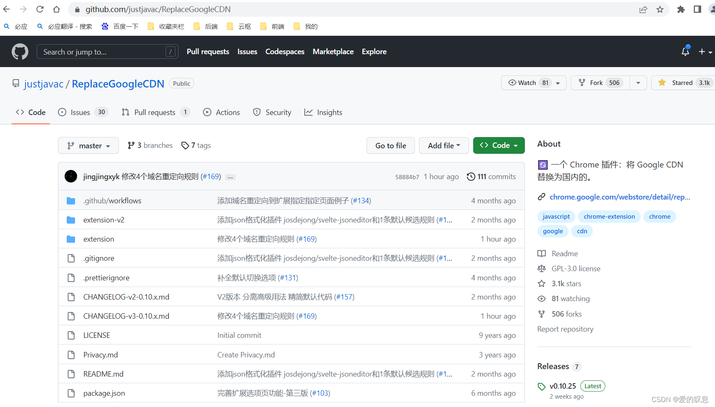Screen dimensions: 715x407
Task: Open commit history clock icon
Action: [471, 177]
